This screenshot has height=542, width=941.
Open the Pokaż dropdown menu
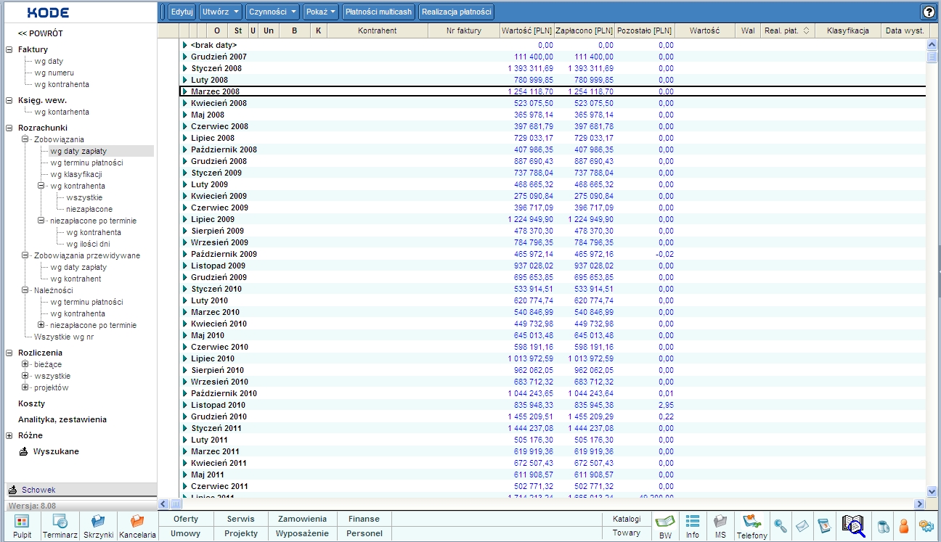[322, 12]
